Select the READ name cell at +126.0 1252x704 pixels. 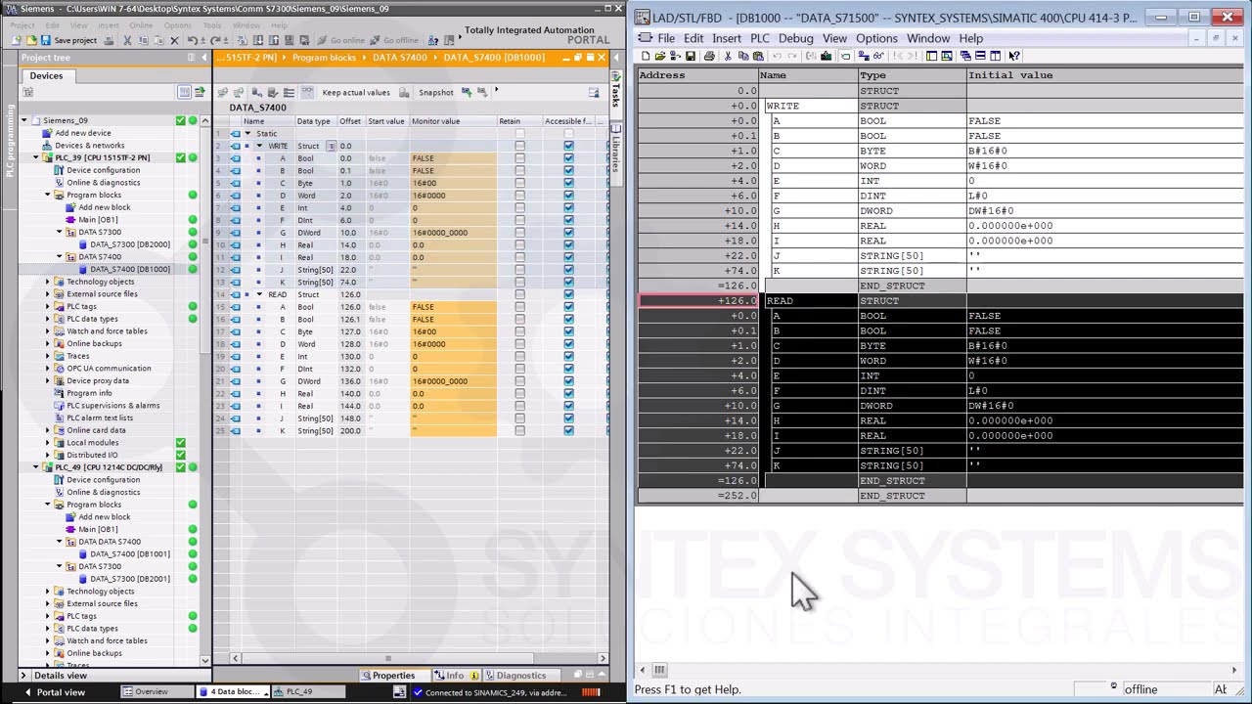point(809,300)
